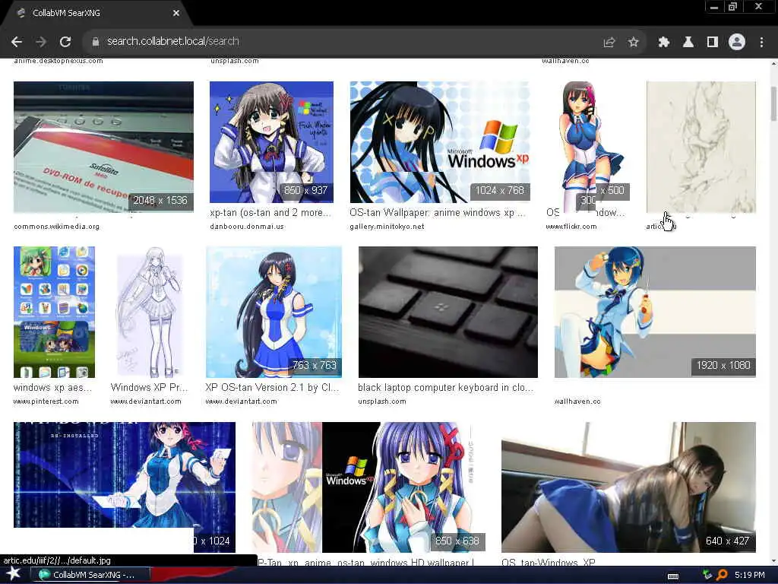The image size is (778, 584).
Task: Click the gallery.minitokyo.net source text
Action: point(387,227)
